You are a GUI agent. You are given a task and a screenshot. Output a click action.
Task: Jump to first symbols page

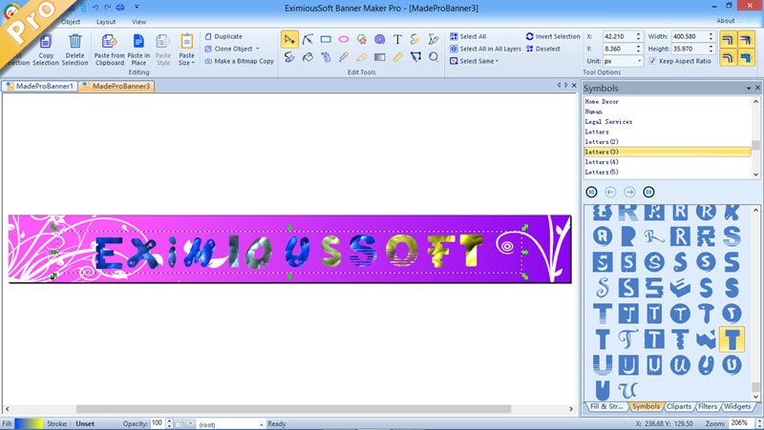591,193
